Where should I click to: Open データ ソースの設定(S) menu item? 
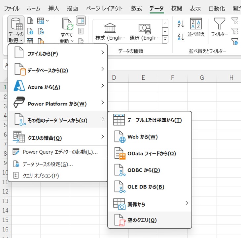pos(58,164)
